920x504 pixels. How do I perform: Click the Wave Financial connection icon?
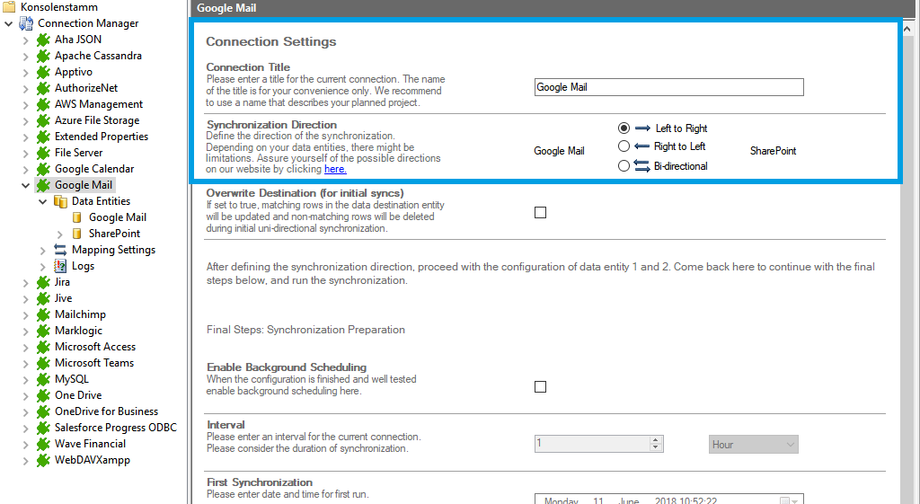43,444
